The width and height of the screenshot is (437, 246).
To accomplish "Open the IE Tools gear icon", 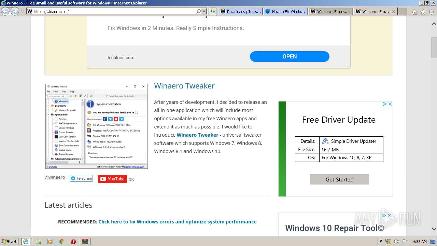I will coord(431,12).
